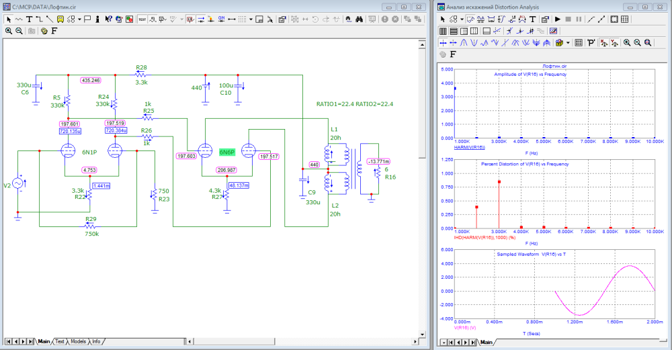The width and height of the screenshot is (672, 350).
Task: Open the color palette dropdown in analysis toolbar
Action: coord(568,42)
